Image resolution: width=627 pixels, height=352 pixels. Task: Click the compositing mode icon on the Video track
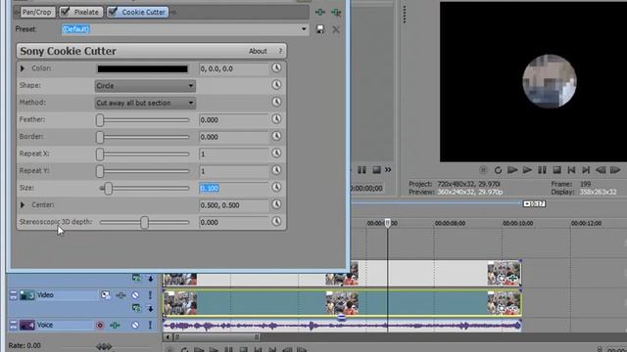click(136, 308)
